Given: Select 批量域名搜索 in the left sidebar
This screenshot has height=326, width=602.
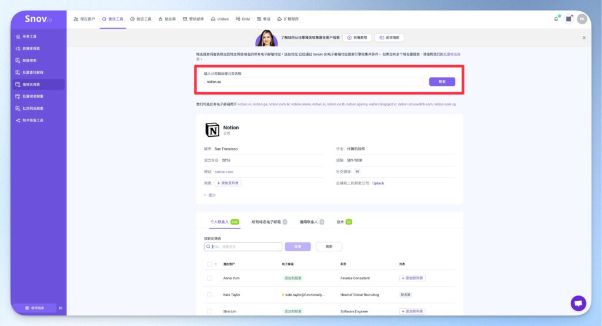Looking at the screenshot, I should point(38,96).
